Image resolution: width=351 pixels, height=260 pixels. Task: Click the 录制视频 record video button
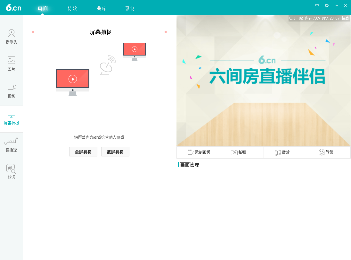click(x=199, y=152)
